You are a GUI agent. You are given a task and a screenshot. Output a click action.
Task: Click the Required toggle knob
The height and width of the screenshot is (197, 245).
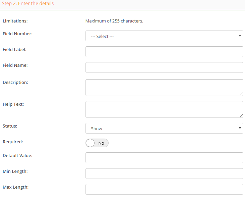point(90,143)
